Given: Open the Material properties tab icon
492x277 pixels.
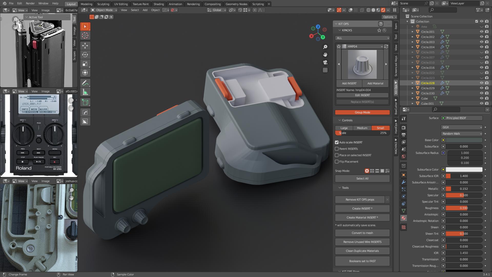Looking at the screenshot, I should pyautogui.click(x=404, y=218).
